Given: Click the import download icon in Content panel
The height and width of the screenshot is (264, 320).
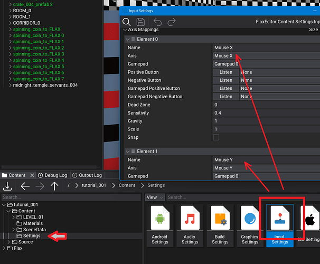Looking at the screenshot, I should coord(8,186).
